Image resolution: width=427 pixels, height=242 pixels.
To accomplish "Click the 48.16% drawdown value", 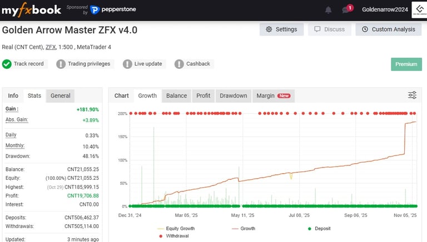I will pos(91,156).
